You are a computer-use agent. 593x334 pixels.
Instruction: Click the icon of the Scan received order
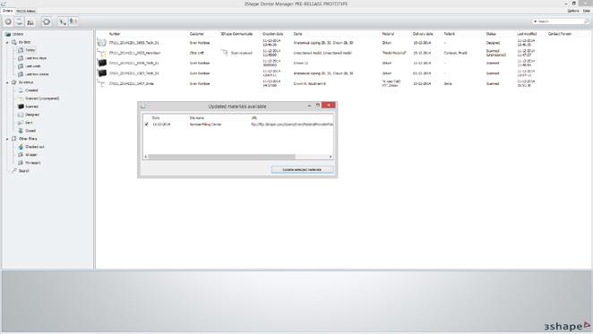coord(101,53)
